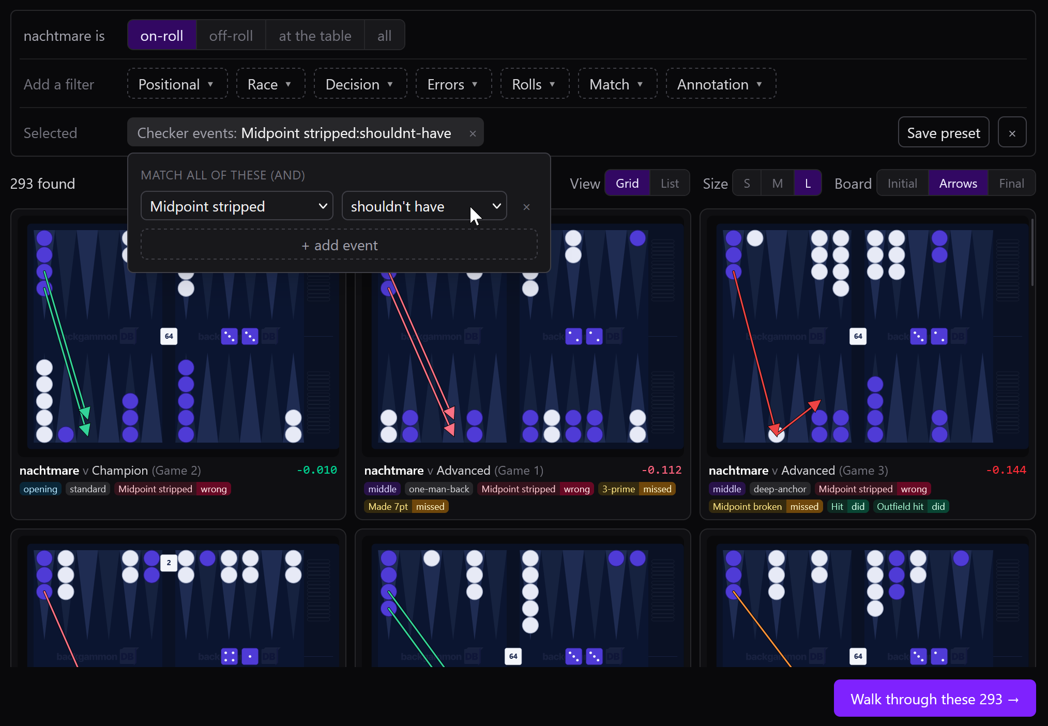Click the 64 doubling cube on first board
This screenshot has width=1048, height=726.
[169, 336]
